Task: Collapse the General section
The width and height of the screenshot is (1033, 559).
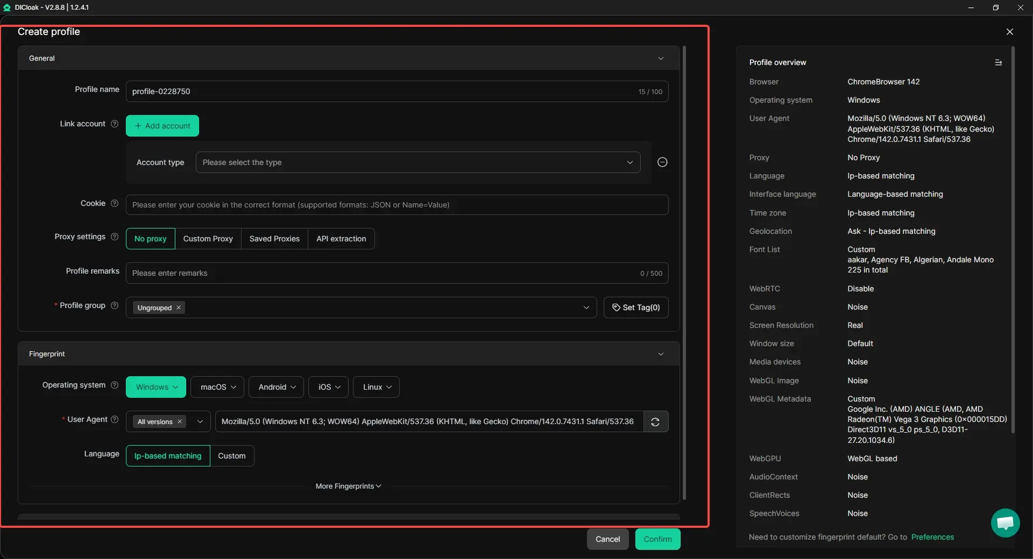Action: [x=661, y=59]
